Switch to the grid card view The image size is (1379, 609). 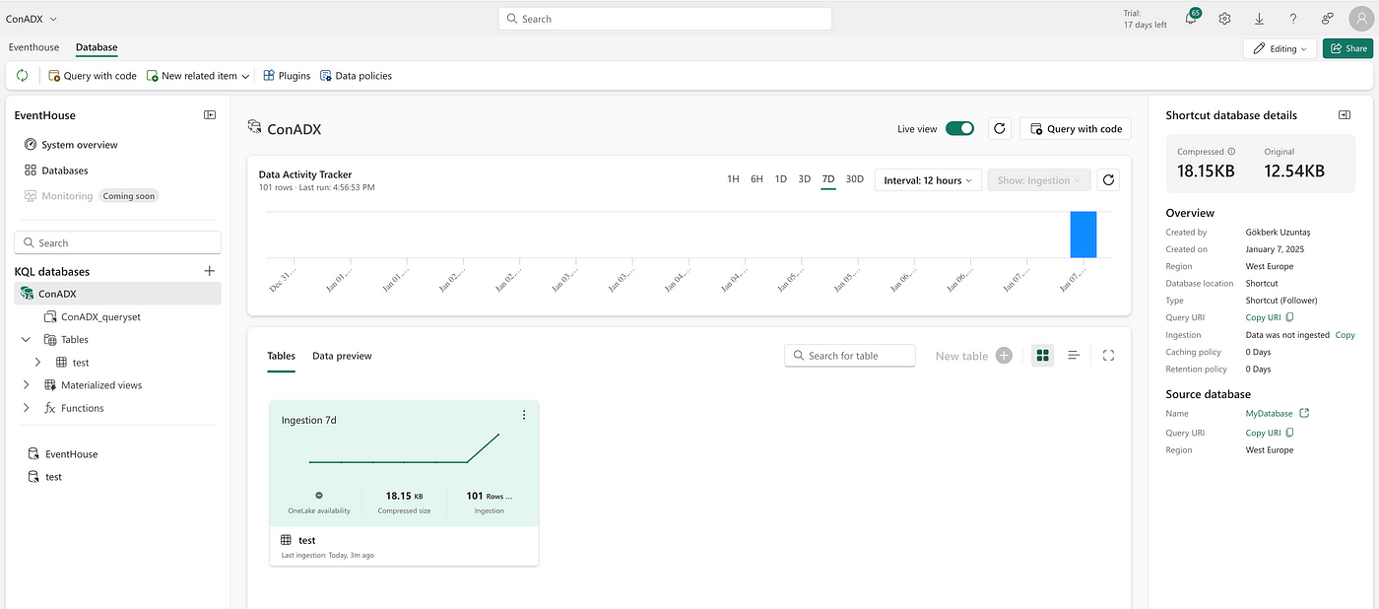(x=1043, y=355)
